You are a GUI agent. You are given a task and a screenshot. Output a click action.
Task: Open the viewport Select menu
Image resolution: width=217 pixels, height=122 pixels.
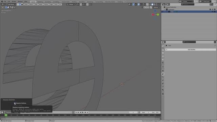[x=31, y=4]
